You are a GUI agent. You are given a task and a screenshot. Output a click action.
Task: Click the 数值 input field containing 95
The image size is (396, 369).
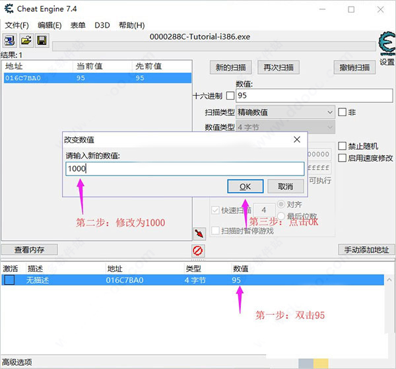tap(314, 96)
